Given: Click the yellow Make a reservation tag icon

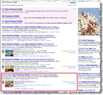Looking at the screenshot, I should 15,89.
